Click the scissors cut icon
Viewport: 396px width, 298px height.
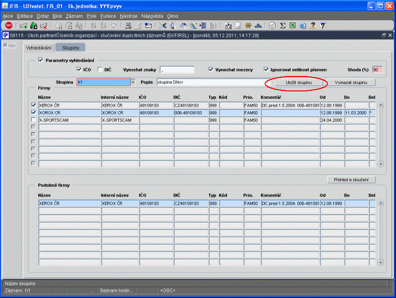click(x=163, y=25)
